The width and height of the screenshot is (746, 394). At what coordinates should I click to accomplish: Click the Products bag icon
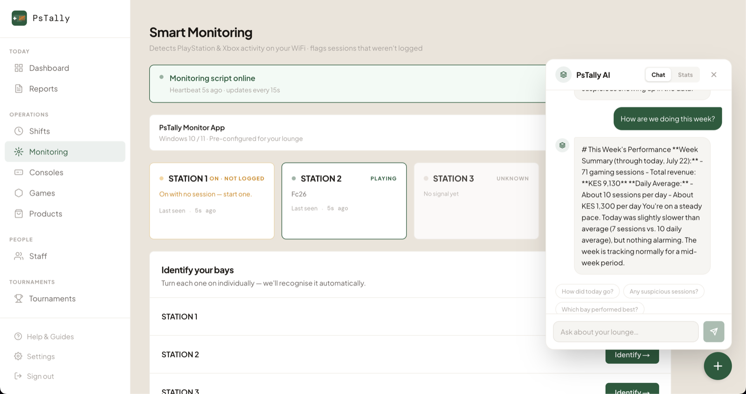(19, 213)
